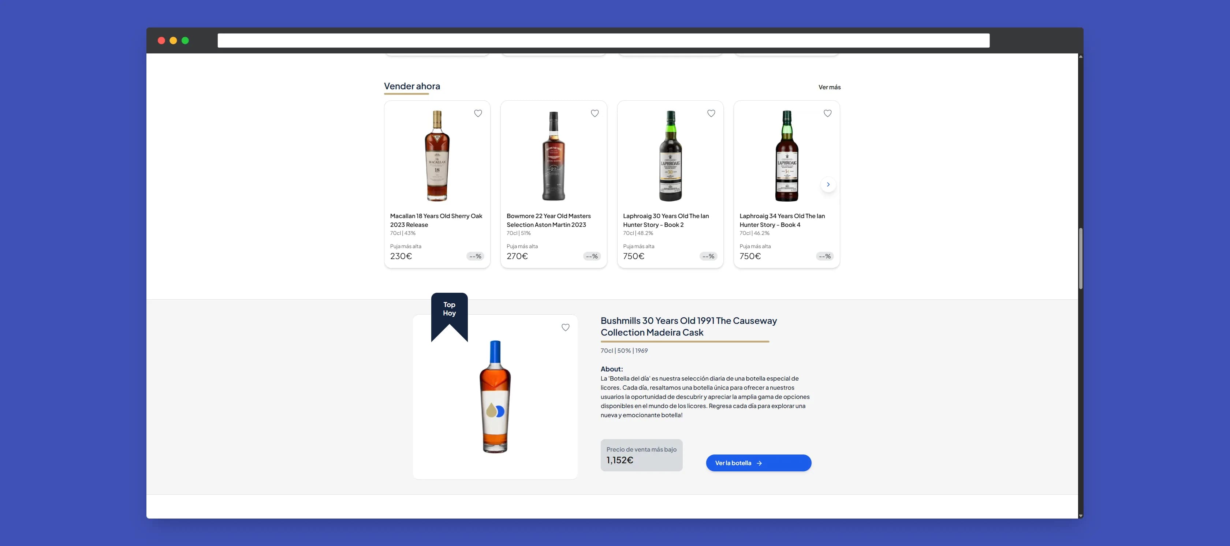Open Macallan 18 Years Old Sherry Oak title
The height and width of the screenshot is (546, 1230).
pos(436,221)
